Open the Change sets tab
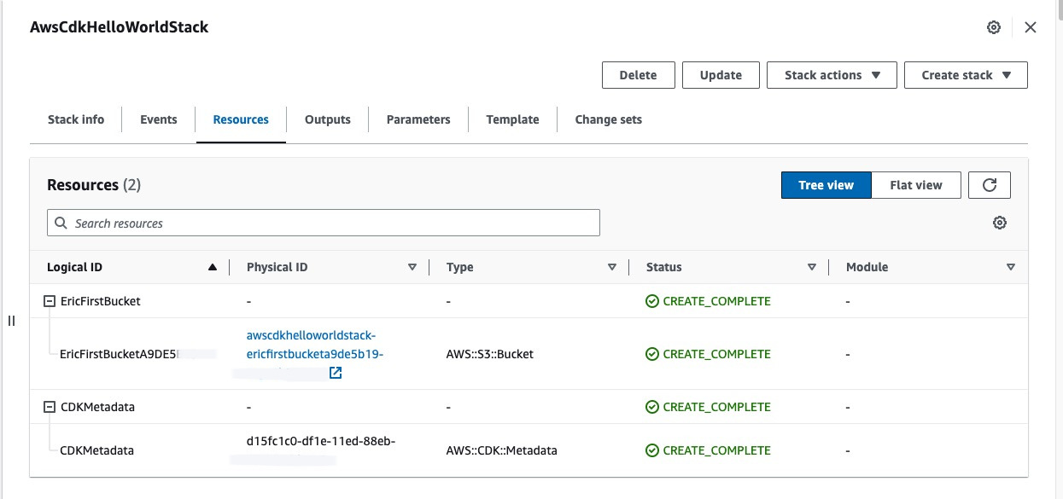The image size is (1063, 499). [609, 119]
